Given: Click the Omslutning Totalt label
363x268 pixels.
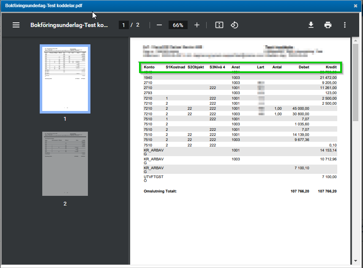Looking at the screenshot, I should (160, 191).
